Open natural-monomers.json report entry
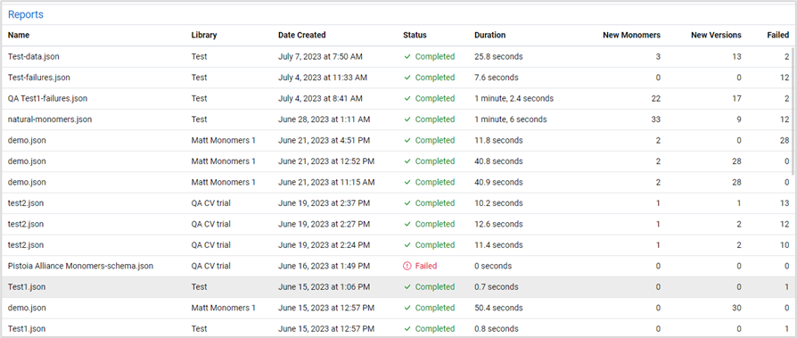797x338 pixels. pyautogui.click(x=398, y=120)
